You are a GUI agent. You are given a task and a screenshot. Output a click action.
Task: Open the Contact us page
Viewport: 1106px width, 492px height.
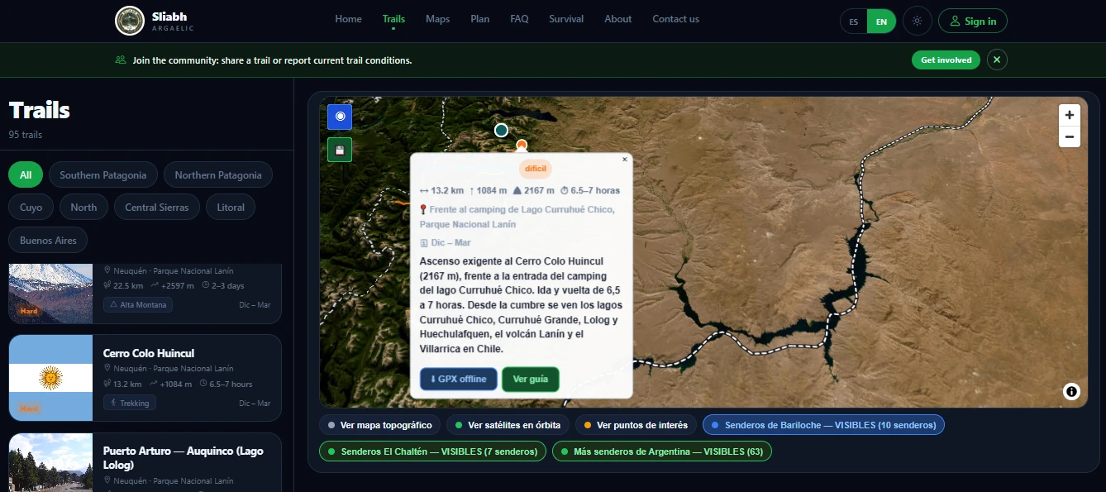point(675,19)
